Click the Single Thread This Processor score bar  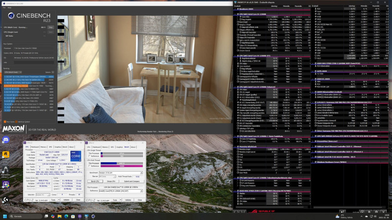[122, 154]
